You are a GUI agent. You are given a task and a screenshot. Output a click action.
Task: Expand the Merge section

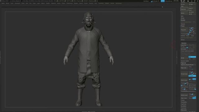pyautogui.click(x=183, y=18)
